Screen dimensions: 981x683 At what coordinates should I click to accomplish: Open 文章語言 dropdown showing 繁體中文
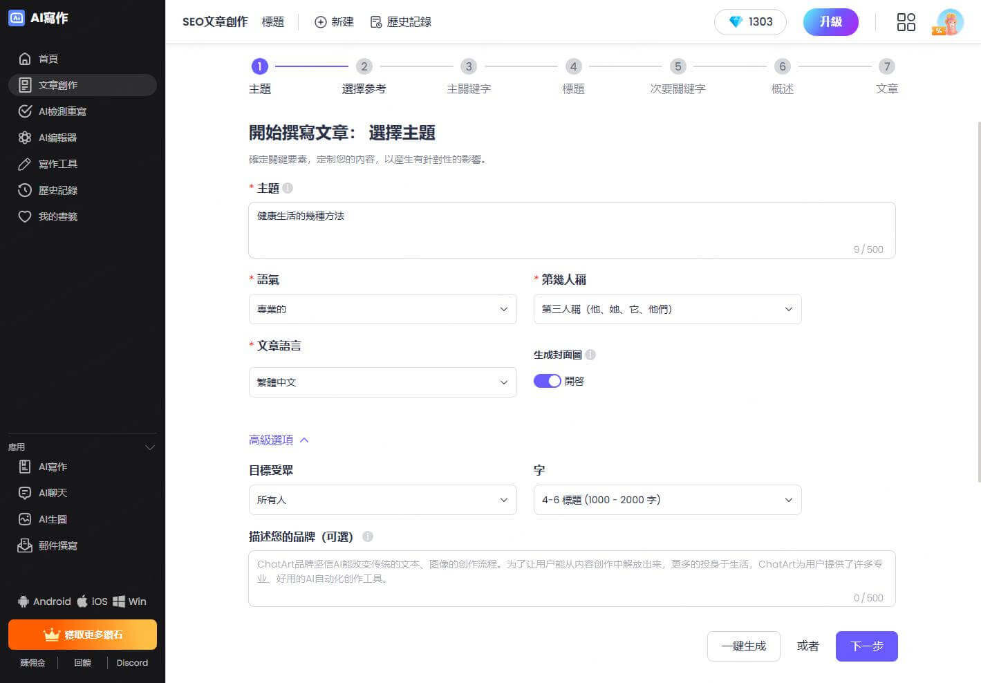click(x=383, y=382)
